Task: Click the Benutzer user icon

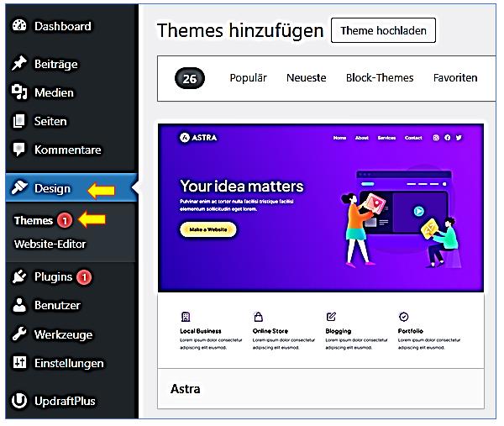Action: [x=19, y=305]
